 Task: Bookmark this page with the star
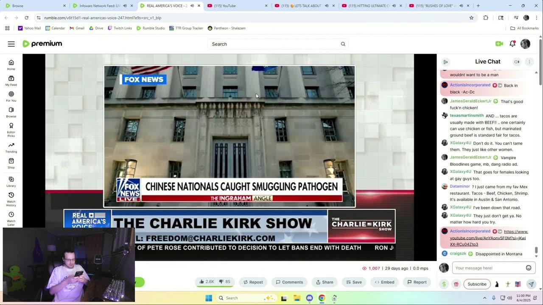(x=471, y=18)
